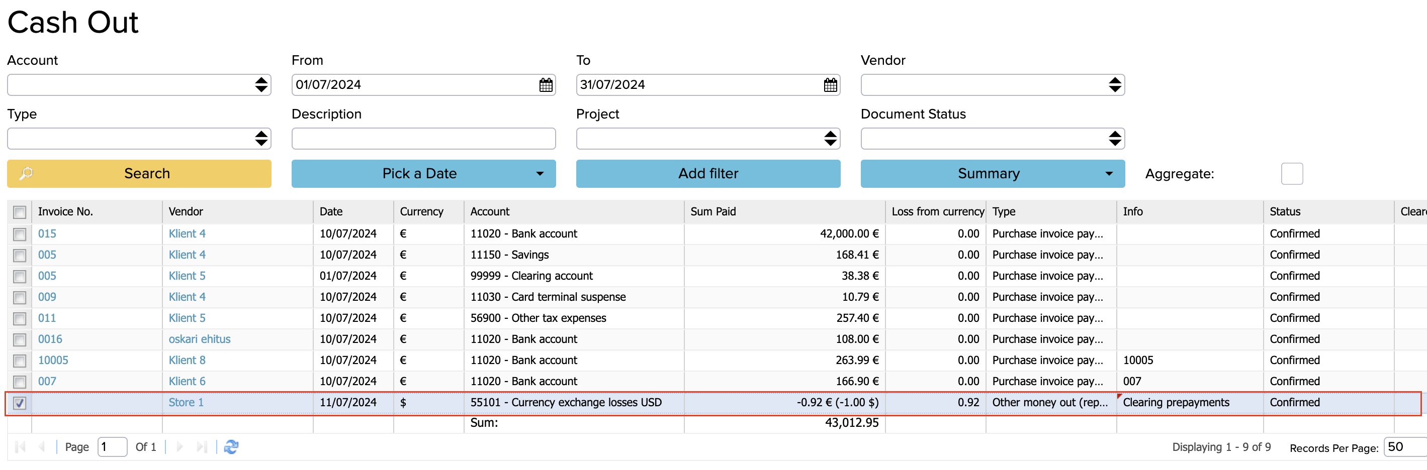The image size is (1427, 470).
Task: Select the checkbox for invoice 015
Action: 20,234
